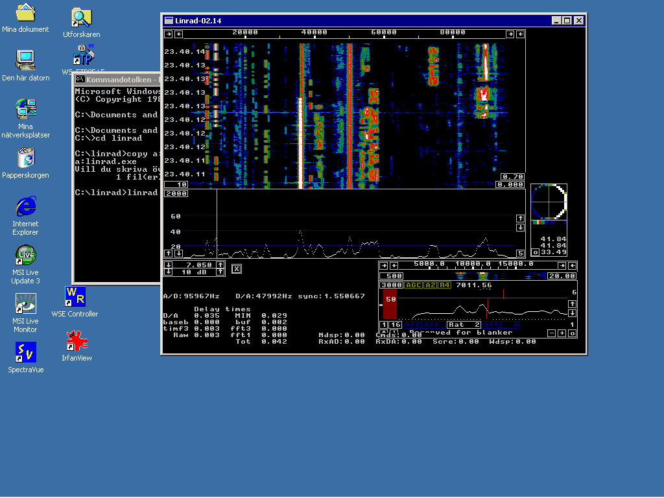Edit the waterfall 0.70 gain box
The height and width of the screenshot is (498, 664).
point(513,176)
